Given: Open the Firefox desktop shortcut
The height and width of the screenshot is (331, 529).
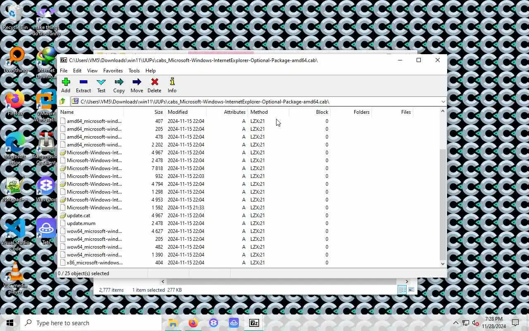Looking at the screenshot, I should pyautogui.click(x=15, y=103).
